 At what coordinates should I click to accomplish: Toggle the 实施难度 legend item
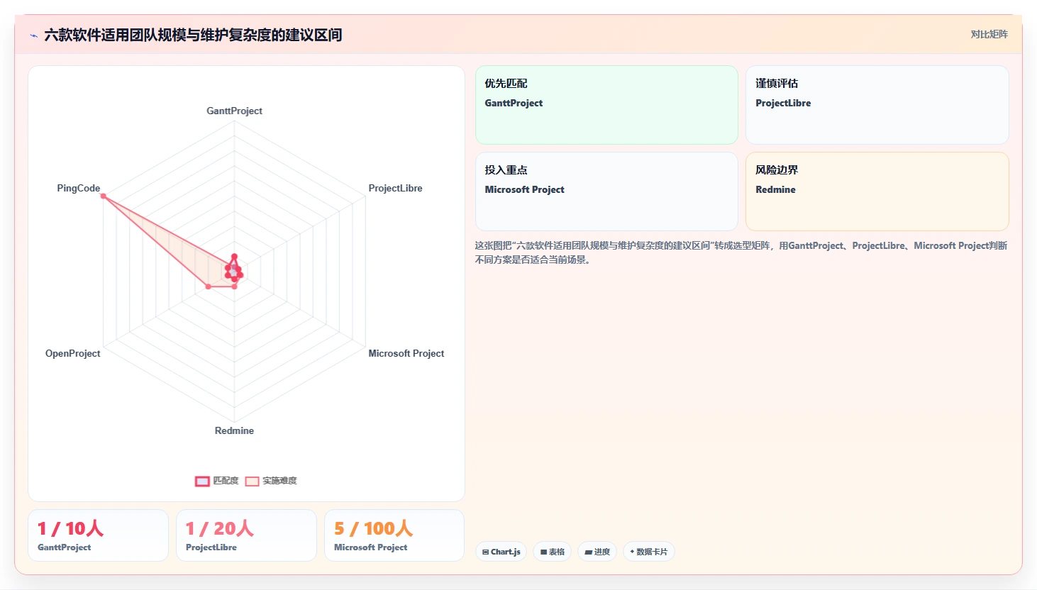point(271,481)
